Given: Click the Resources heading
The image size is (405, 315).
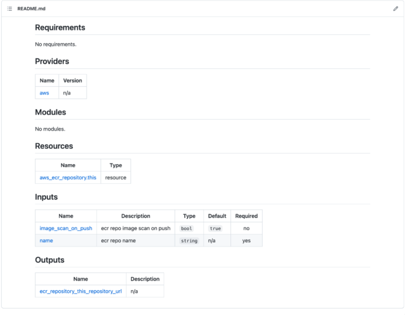Looking at the screenshot, I should click(x=54, y=146).
